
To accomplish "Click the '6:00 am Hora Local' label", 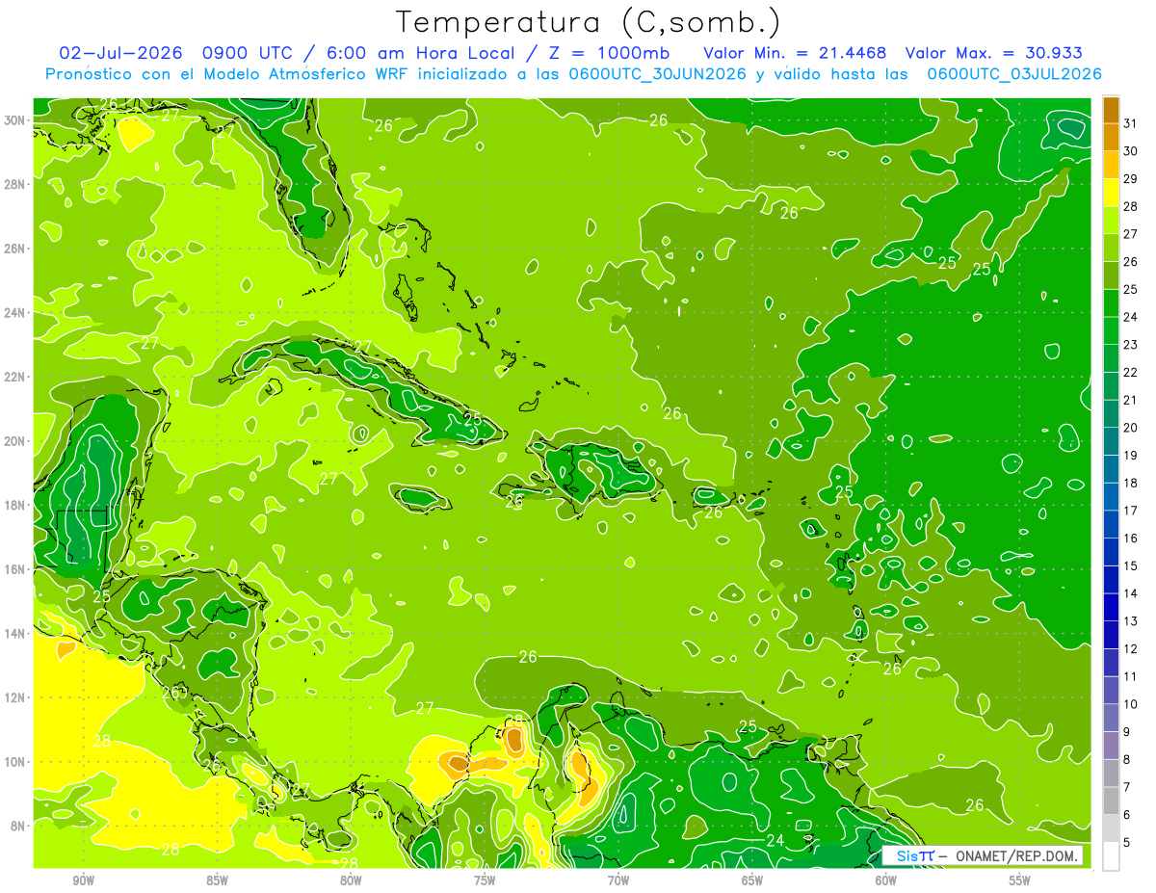I will coord(416,53).
